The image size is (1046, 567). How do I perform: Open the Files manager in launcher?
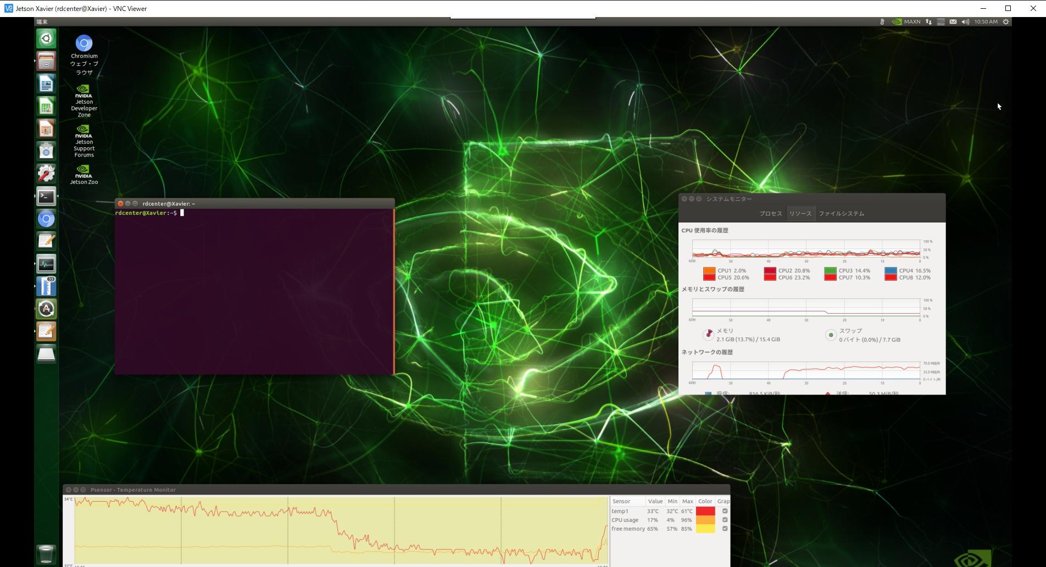tap(46, 61)
